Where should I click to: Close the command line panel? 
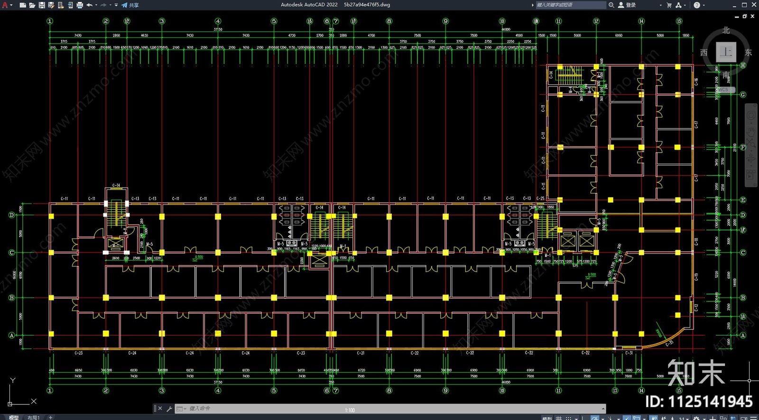point(160,408)
